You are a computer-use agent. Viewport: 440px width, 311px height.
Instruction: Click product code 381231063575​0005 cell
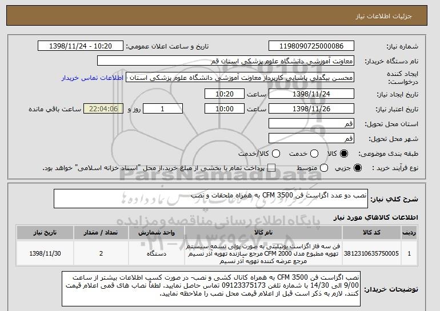371,253
